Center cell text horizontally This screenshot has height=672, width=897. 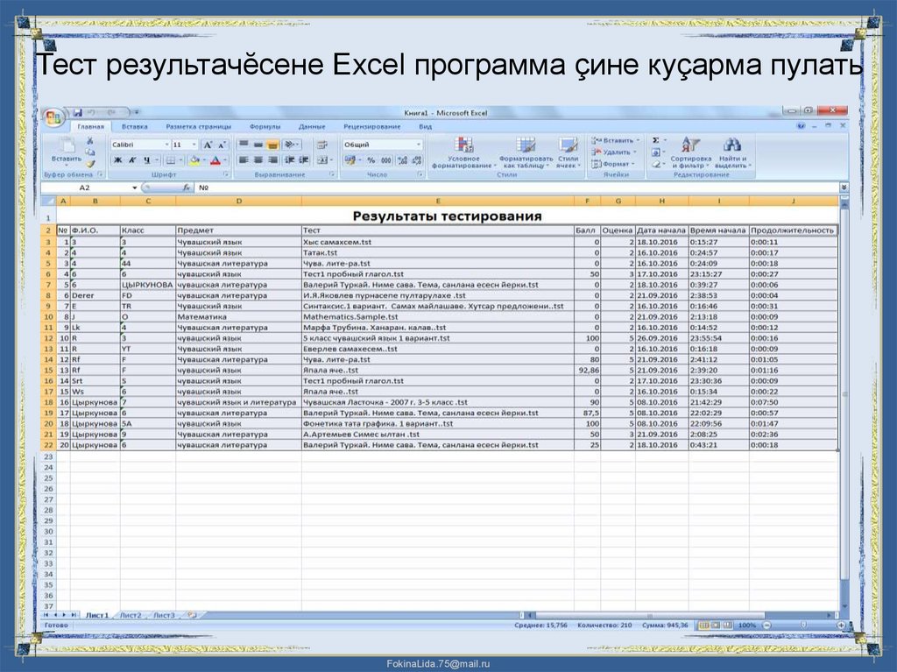(258, 160)
